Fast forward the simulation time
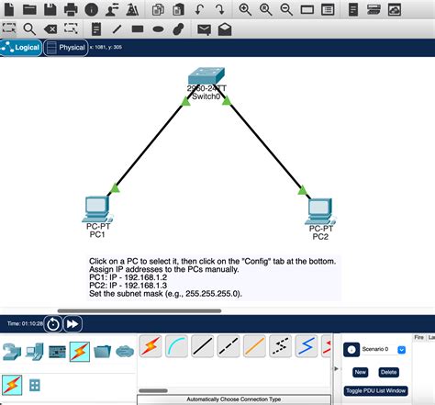 tap(72, 324)
